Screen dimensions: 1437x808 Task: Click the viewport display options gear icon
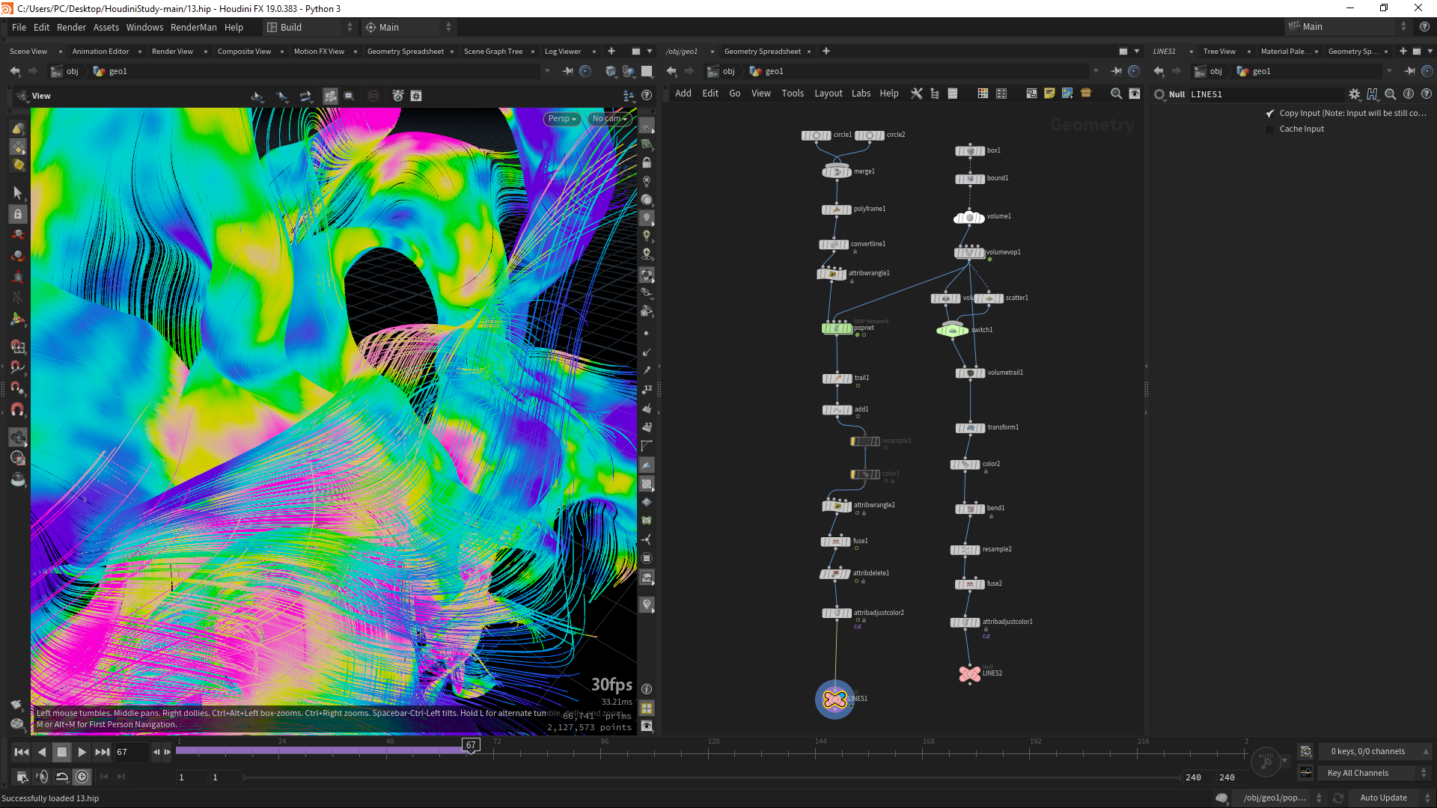coord(416,96)
